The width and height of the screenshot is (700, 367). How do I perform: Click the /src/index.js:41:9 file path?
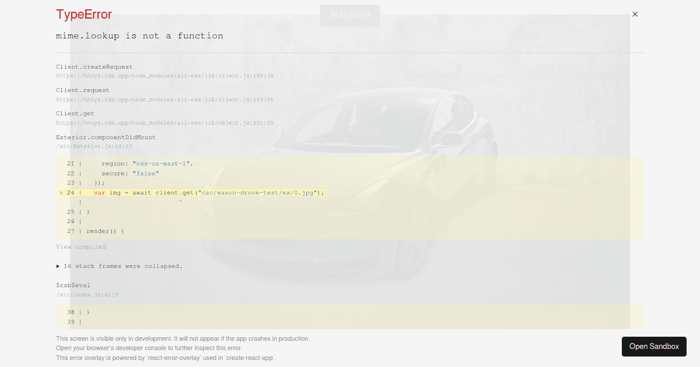tap(87, 295)
